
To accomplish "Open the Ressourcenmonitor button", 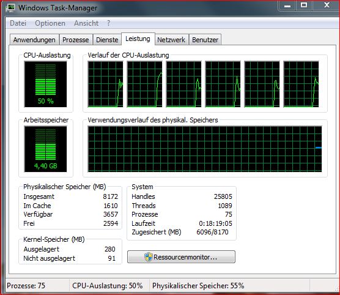I will [181, 257].
